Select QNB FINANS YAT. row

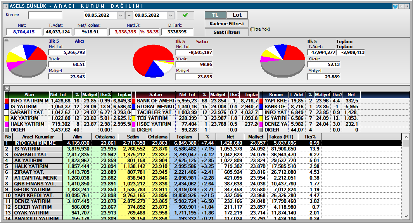[203, 183]
